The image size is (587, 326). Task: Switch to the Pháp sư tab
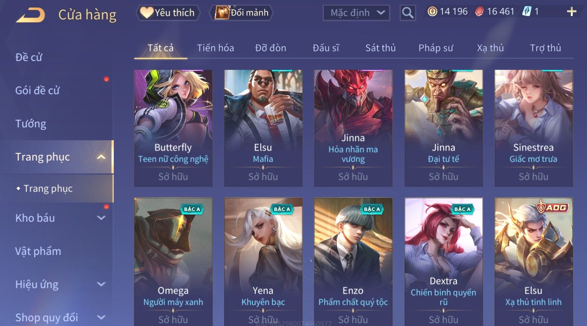[x=436, y=48]
